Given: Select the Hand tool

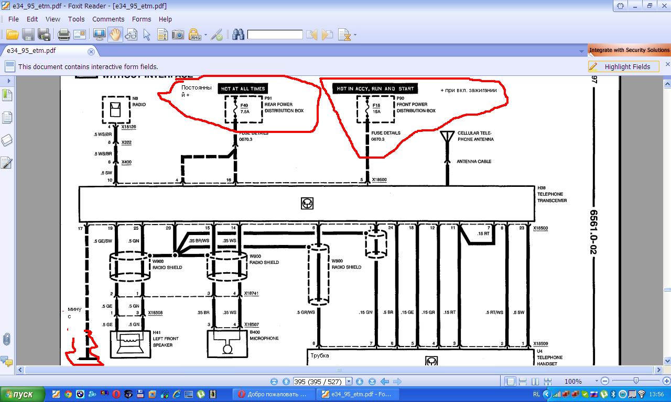Looking at the screenshot, I should point(115,35).
